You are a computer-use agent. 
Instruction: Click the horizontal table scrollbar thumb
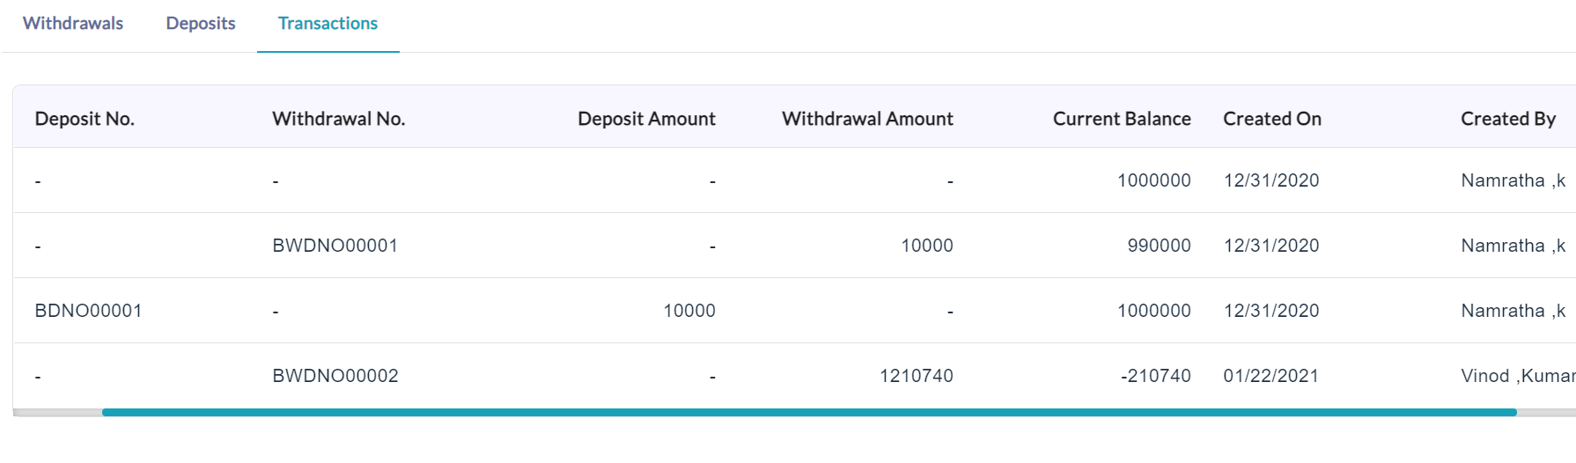pos(809,412)
